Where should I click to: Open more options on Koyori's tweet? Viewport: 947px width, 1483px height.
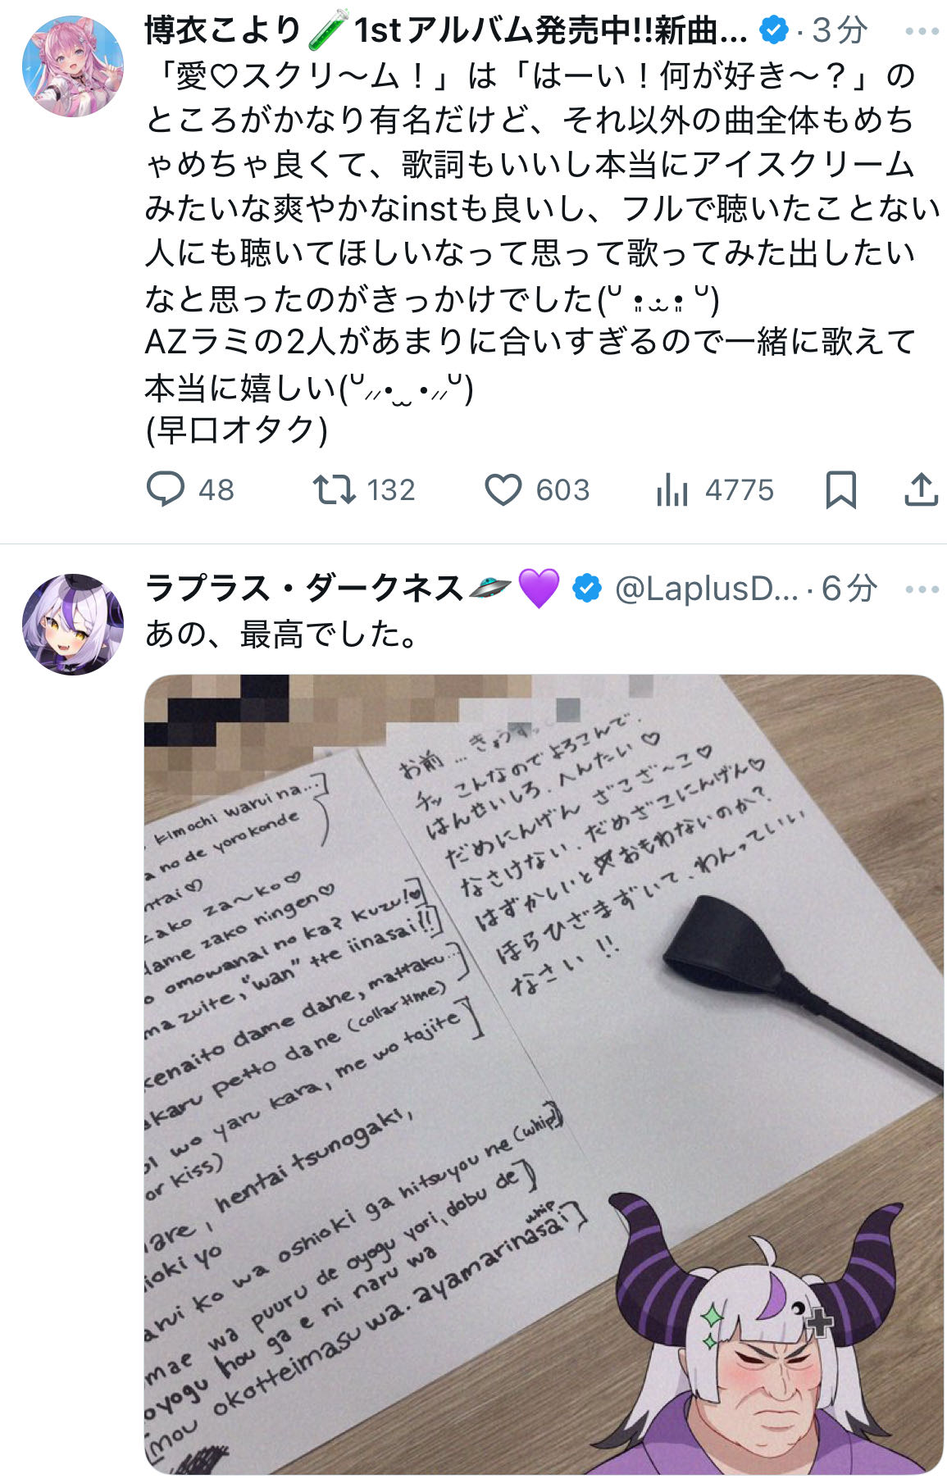click(x=922, y=32)
